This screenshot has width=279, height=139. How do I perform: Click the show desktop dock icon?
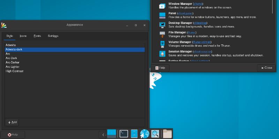(112, 133)
